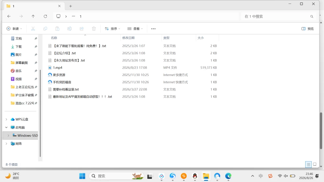324x182 pixels.
Task: Toggle the 预览 preview pane
Action: 307,29
